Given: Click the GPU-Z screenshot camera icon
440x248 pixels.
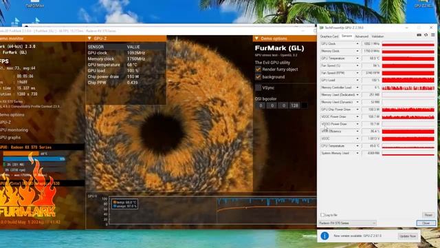Looking at the screenshot, I should (419, 35).
